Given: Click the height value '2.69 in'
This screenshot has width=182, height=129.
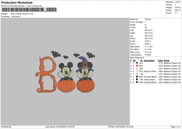Looking at the screenshot, I should 177,7.
